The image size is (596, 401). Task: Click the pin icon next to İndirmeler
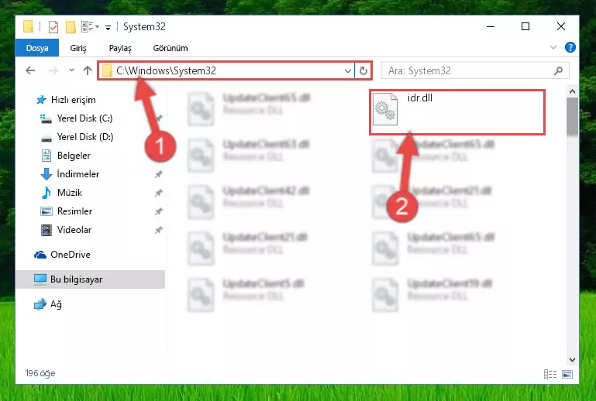coord(159,174)
